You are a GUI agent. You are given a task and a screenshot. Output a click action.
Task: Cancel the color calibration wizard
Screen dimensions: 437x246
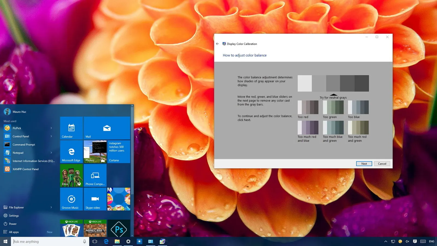pos(382,163)
